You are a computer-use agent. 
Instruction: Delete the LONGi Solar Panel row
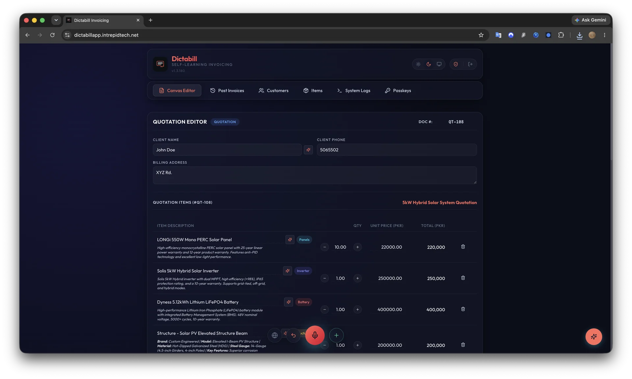pos(463,247)
